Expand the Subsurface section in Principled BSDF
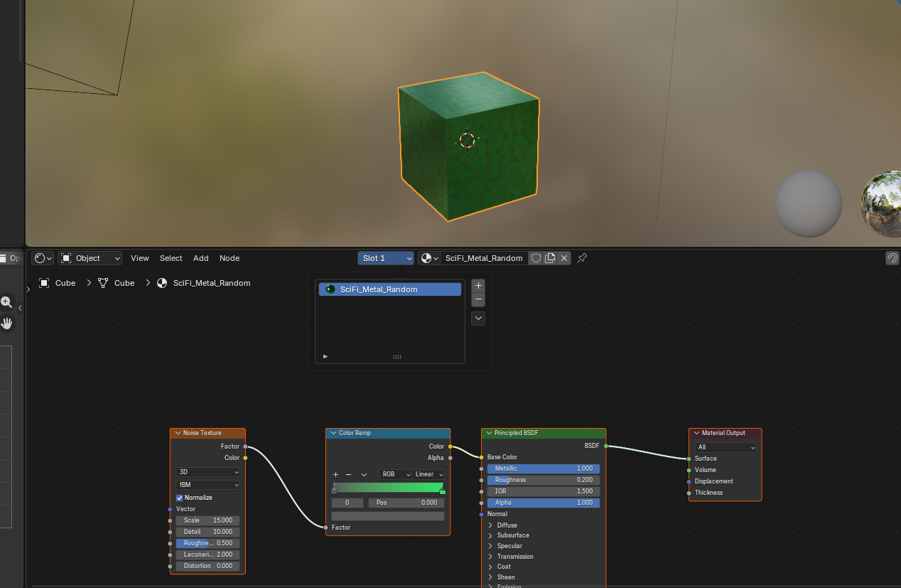The image size is (901, 588). (x=490, y=535)
